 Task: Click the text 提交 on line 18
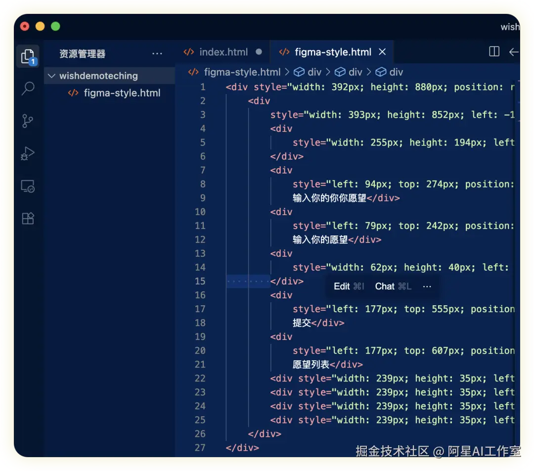[x=302, y=323]
